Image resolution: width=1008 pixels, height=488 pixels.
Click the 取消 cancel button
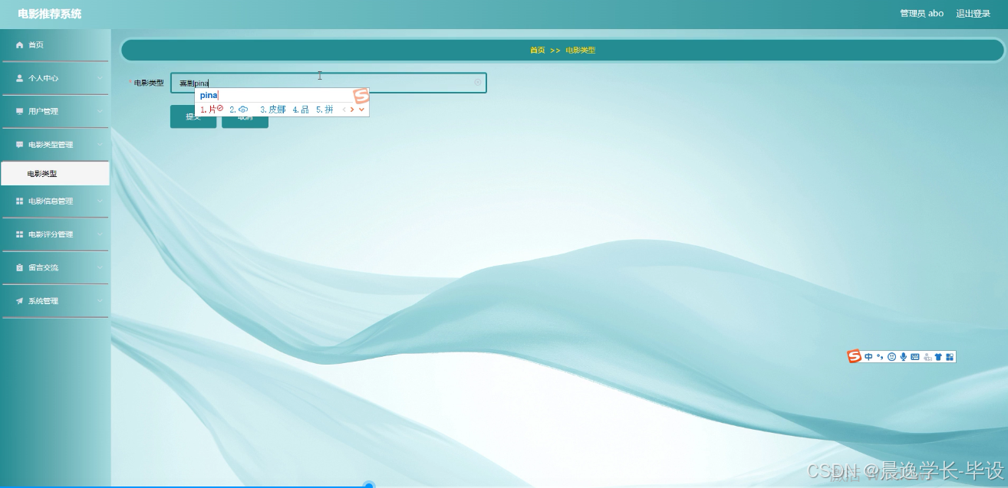245,117
